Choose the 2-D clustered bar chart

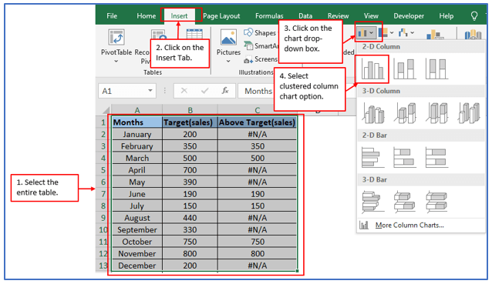pyautogui.click(x=372, y=157)
